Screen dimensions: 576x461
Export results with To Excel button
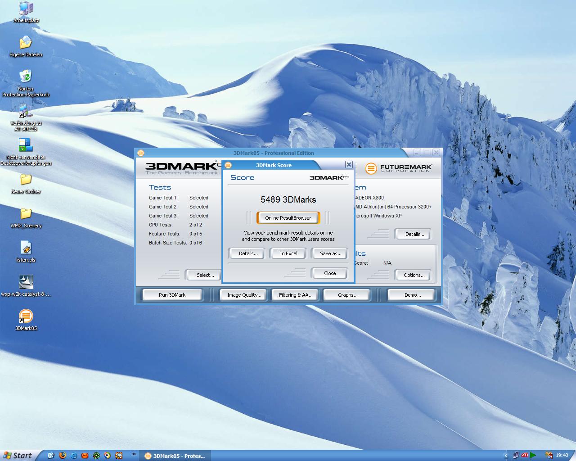coord(288,253)
